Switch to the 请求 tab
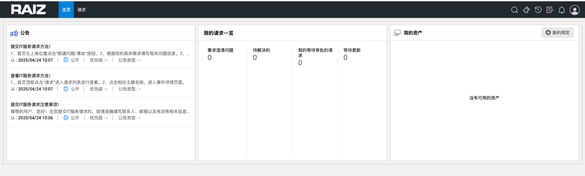The image size is (585, 176). (x=81, y=10)
